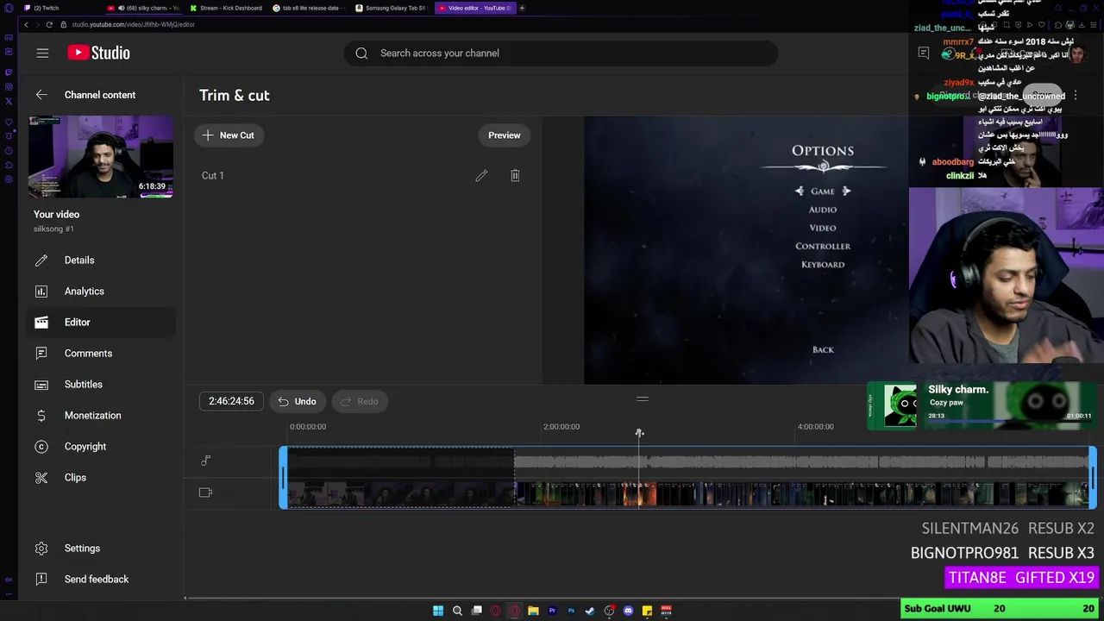Screen dimensions: 1104x621
Task: Open Monetization in the sidebar
Action: tap(101, 415)
